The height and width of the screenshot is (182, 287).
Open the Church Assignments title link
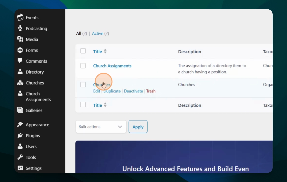coord(112,66)
